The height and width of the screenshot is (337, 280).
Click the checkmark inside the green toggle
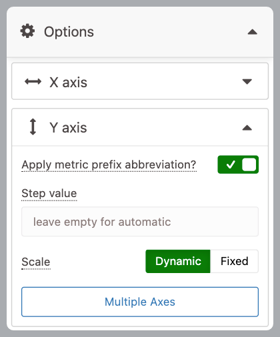(231, 165)
